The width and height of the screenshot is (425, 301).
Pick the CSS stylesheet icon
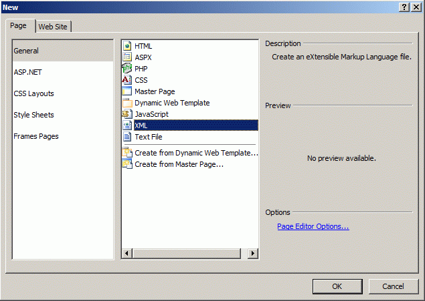pos(127,80)
